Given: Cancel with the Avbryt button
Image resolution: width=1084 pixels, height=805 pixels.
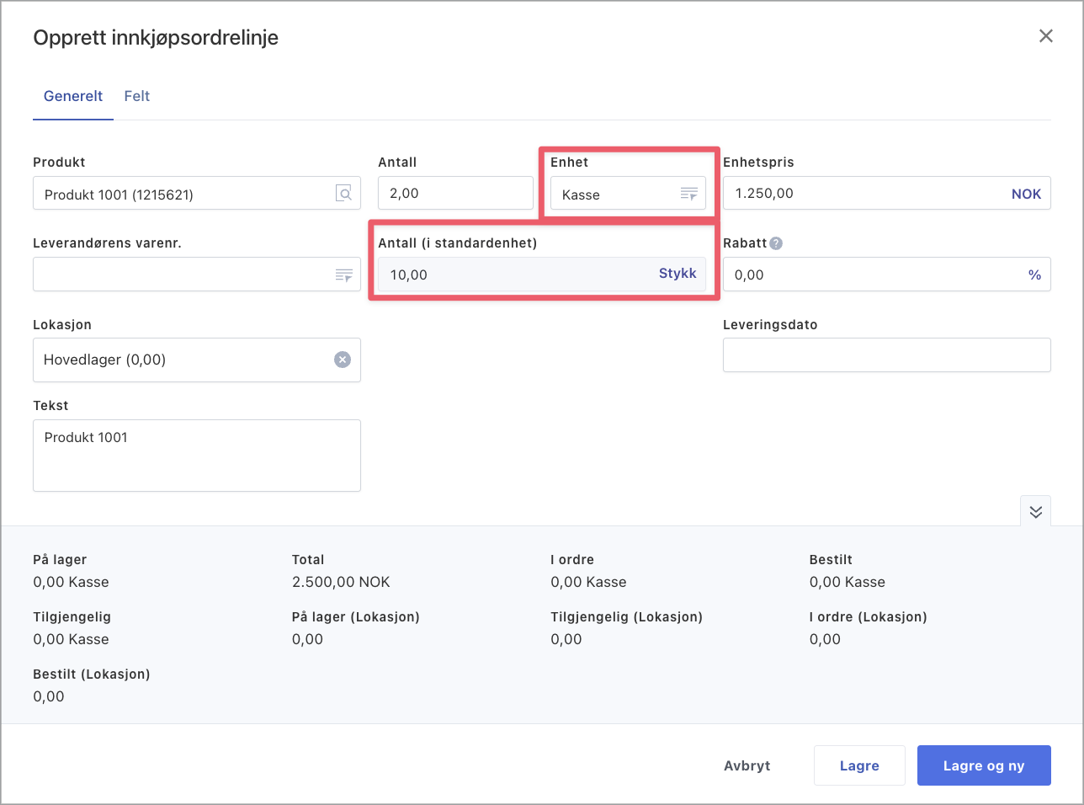Looking at the screenshot, I should point(747,765).
